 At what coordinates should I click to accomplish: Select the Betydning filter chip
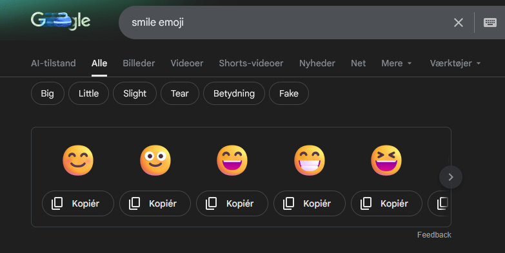(x=234, y=93)
